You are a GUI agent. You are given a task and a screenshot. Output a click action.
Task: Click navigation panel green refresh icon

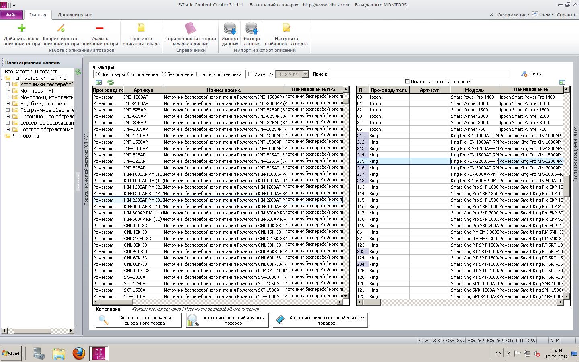pyautogui.click(x=78, y=72)
